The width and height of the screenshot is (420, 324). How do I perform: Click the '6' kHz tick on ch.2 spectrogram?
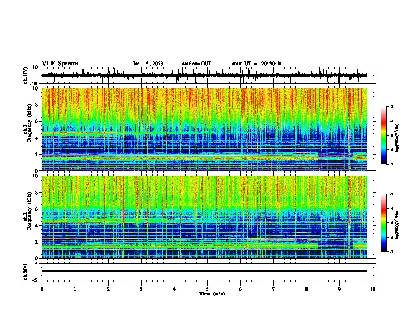pos(37,209)
